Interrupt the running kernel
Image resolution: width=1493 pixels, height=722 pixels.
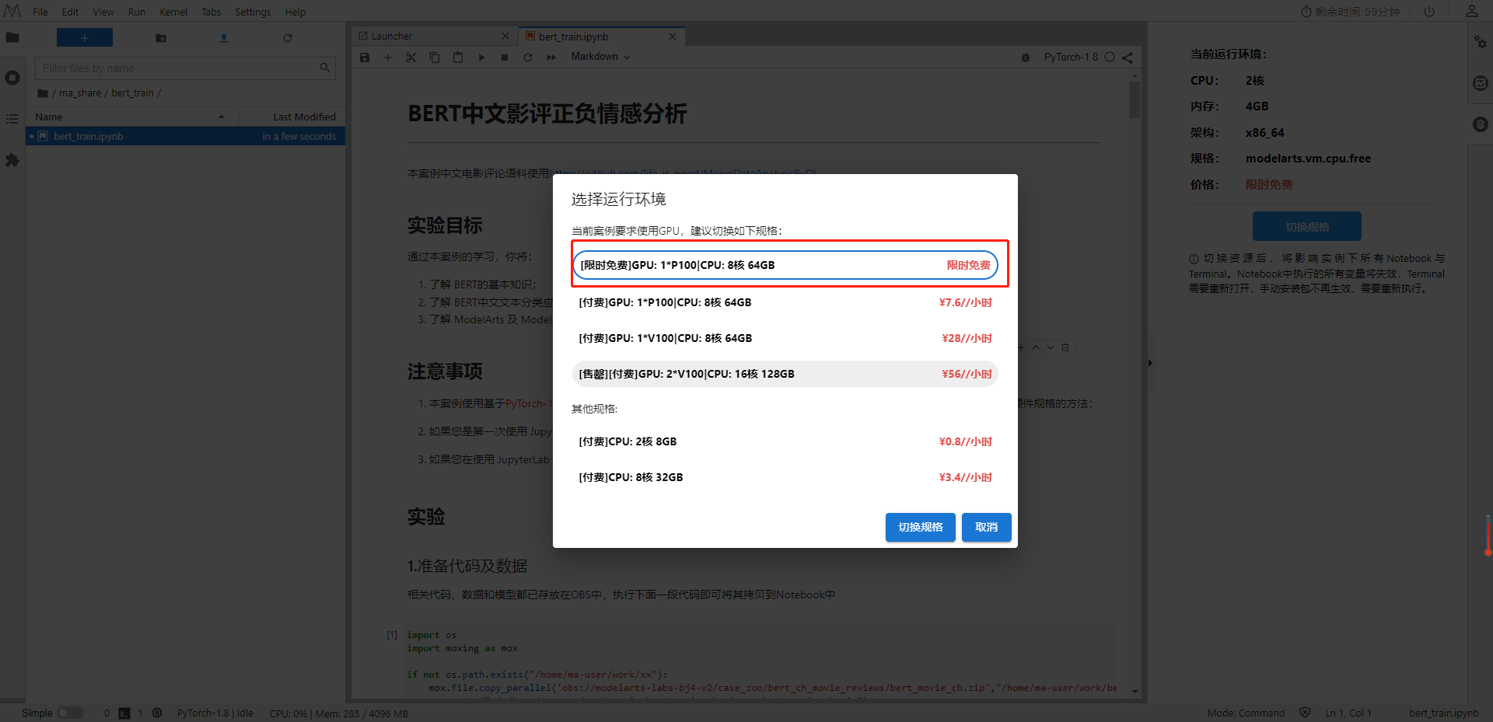[504, 57]
